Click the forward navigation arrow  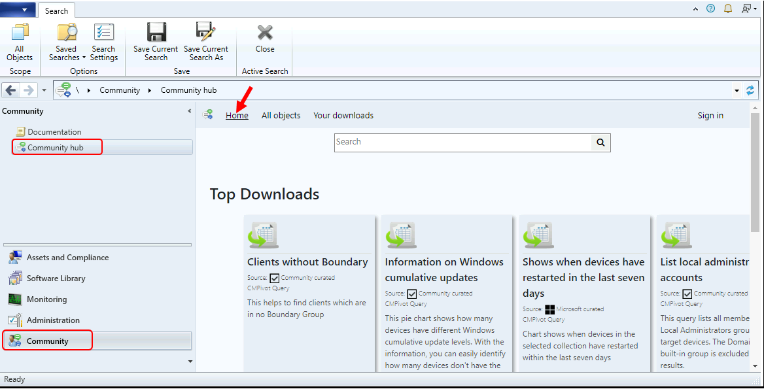29,90
